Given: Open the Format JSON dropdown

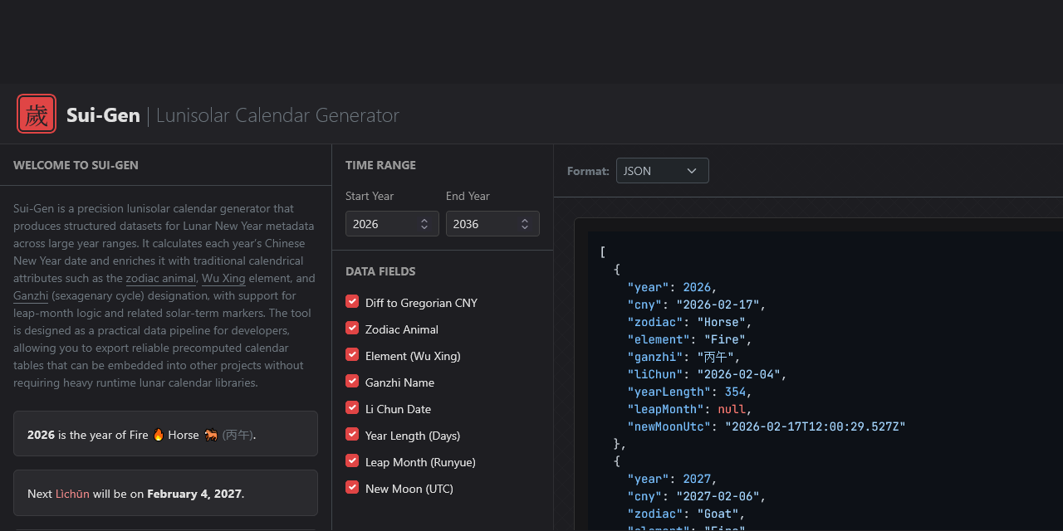Looking at the screenshot, I should pos(662,171).
